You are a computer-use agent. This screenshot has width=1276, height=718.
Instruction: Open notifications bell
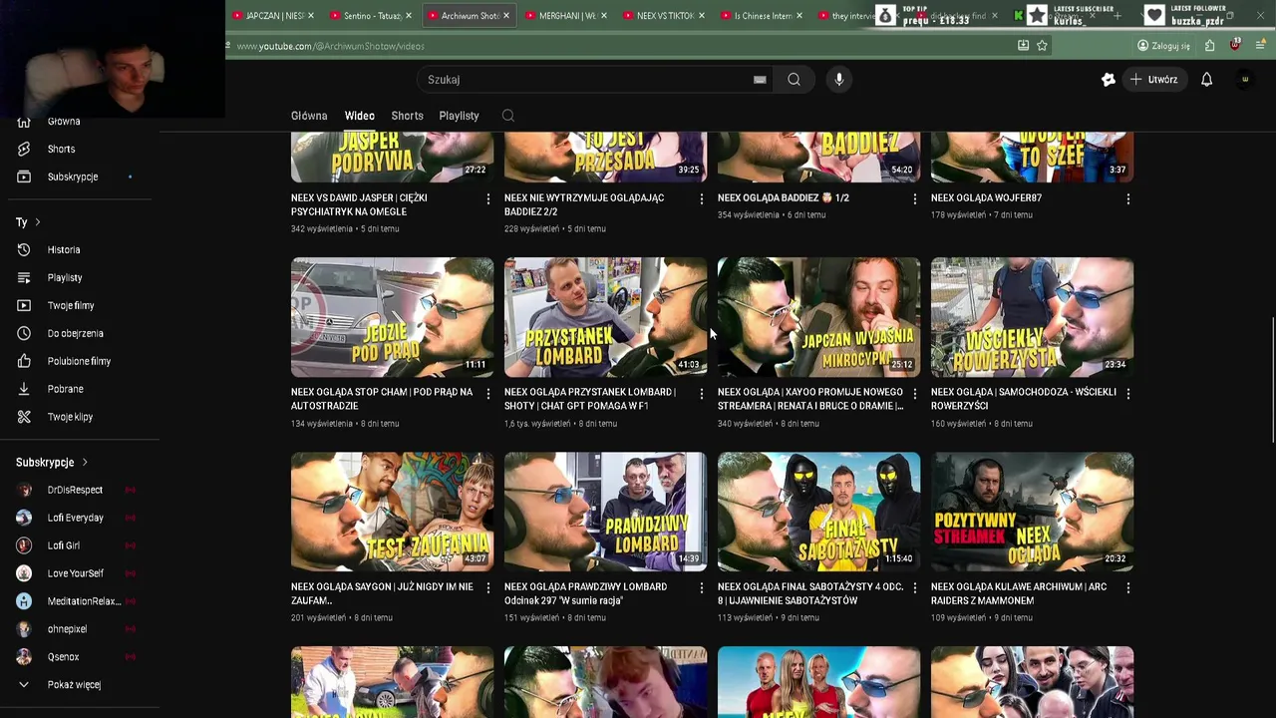tap(1206, 80)
